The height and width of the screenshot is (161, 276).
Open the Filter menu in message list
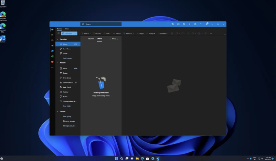(112, 39)
